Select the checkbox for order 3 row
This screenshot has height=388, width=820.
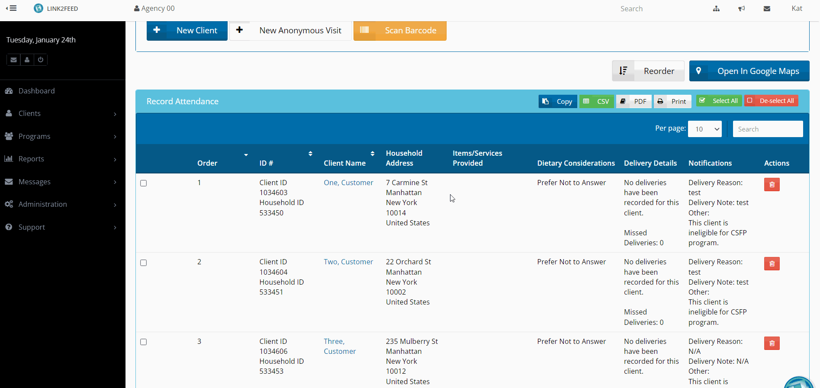click(144, 342)
